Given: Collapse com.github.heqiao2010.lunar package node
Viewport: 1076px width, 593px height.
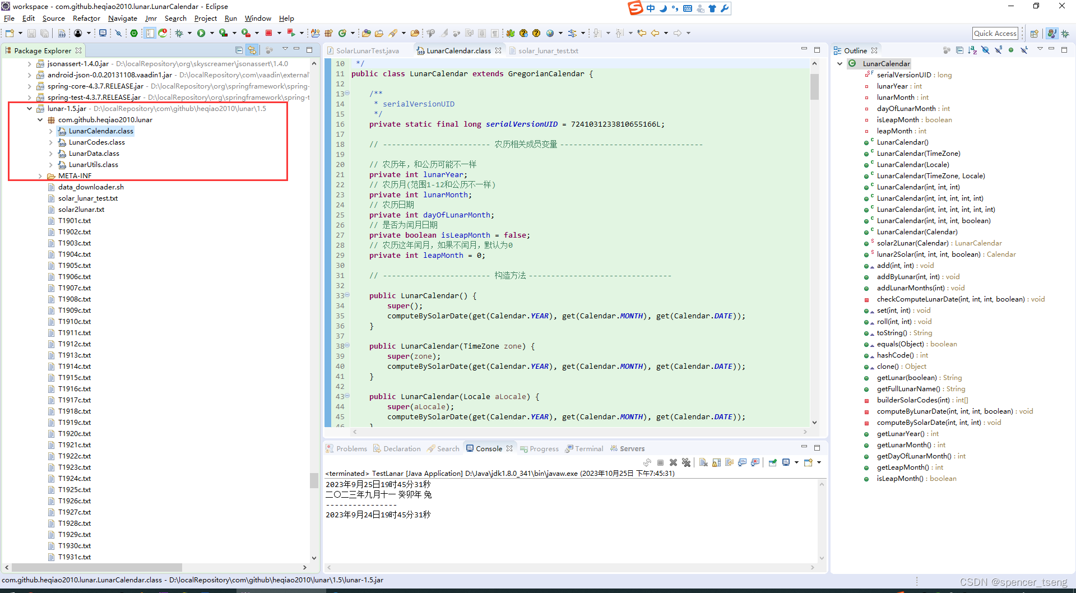Looking at the screenshot, I should (40, 119).
